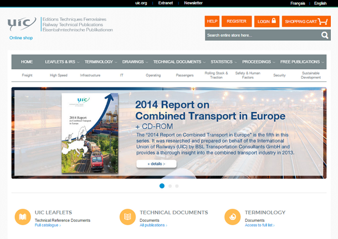Open the Newsletter link
338x239 pixels.
[x=193, y=3]
